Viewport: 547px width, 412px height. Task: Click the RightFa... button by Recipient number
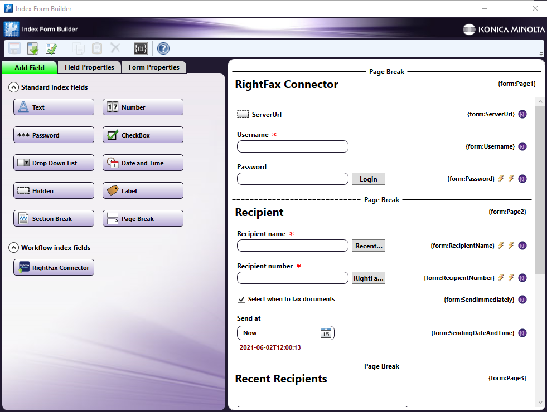369,278
